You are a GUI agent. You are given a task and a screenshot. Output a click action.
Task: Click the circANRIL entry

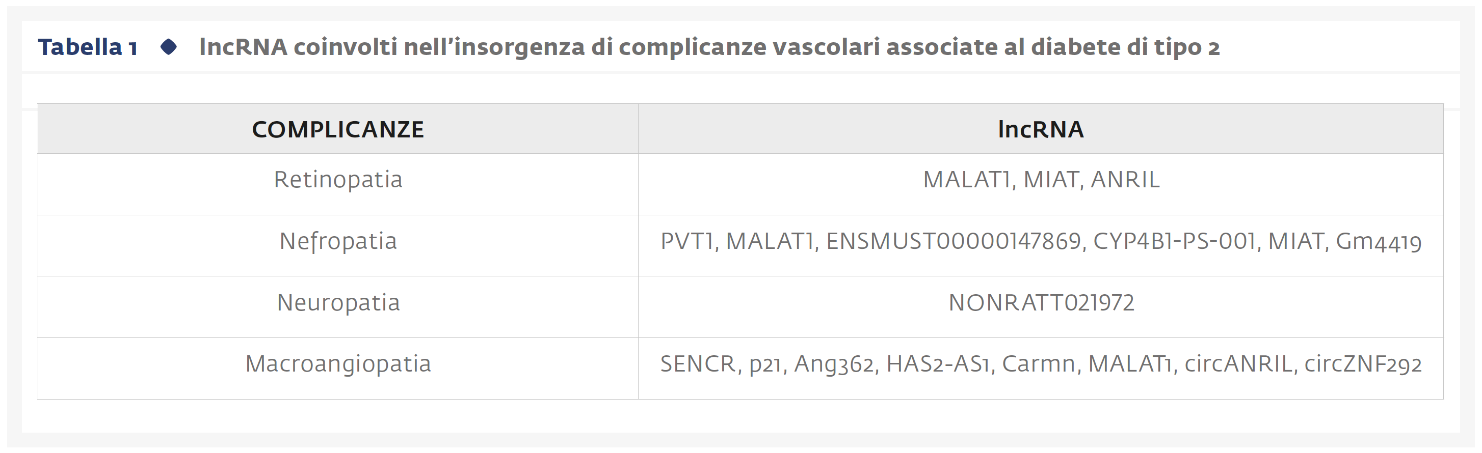point(1238,364)
